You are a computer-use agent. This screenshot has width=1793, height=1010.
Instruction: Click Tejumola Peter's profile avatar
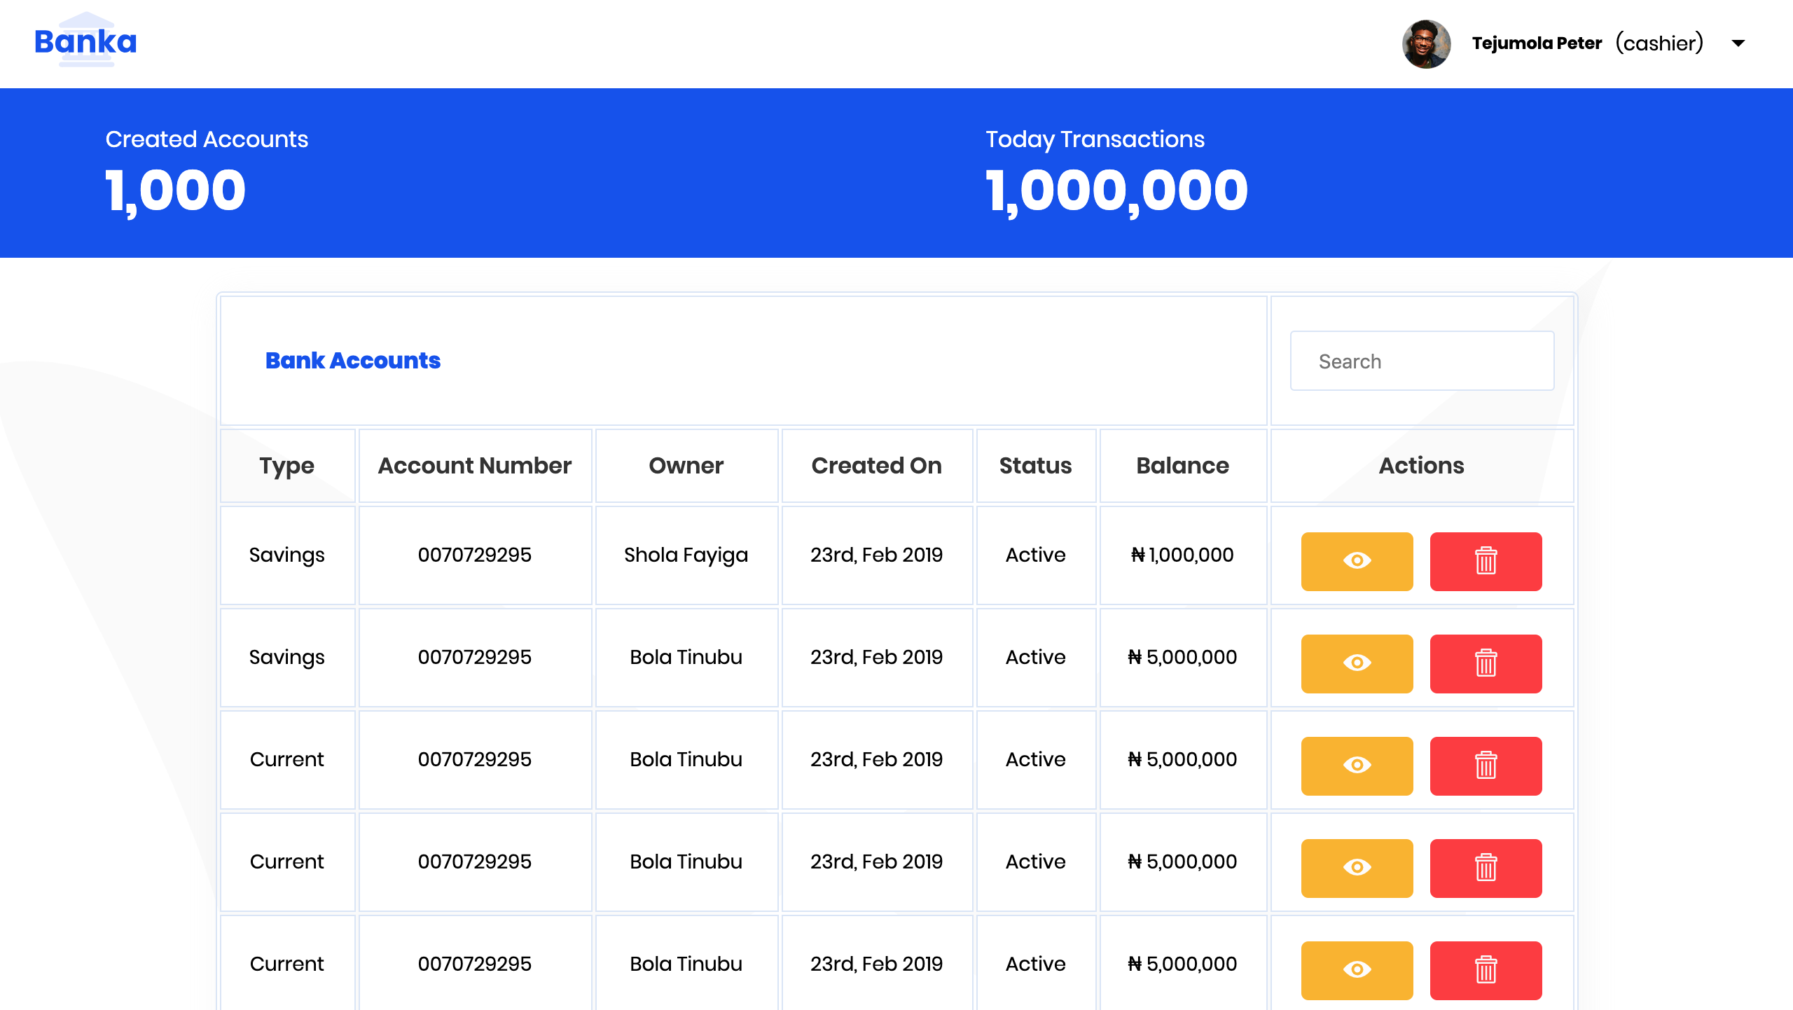1426,43
